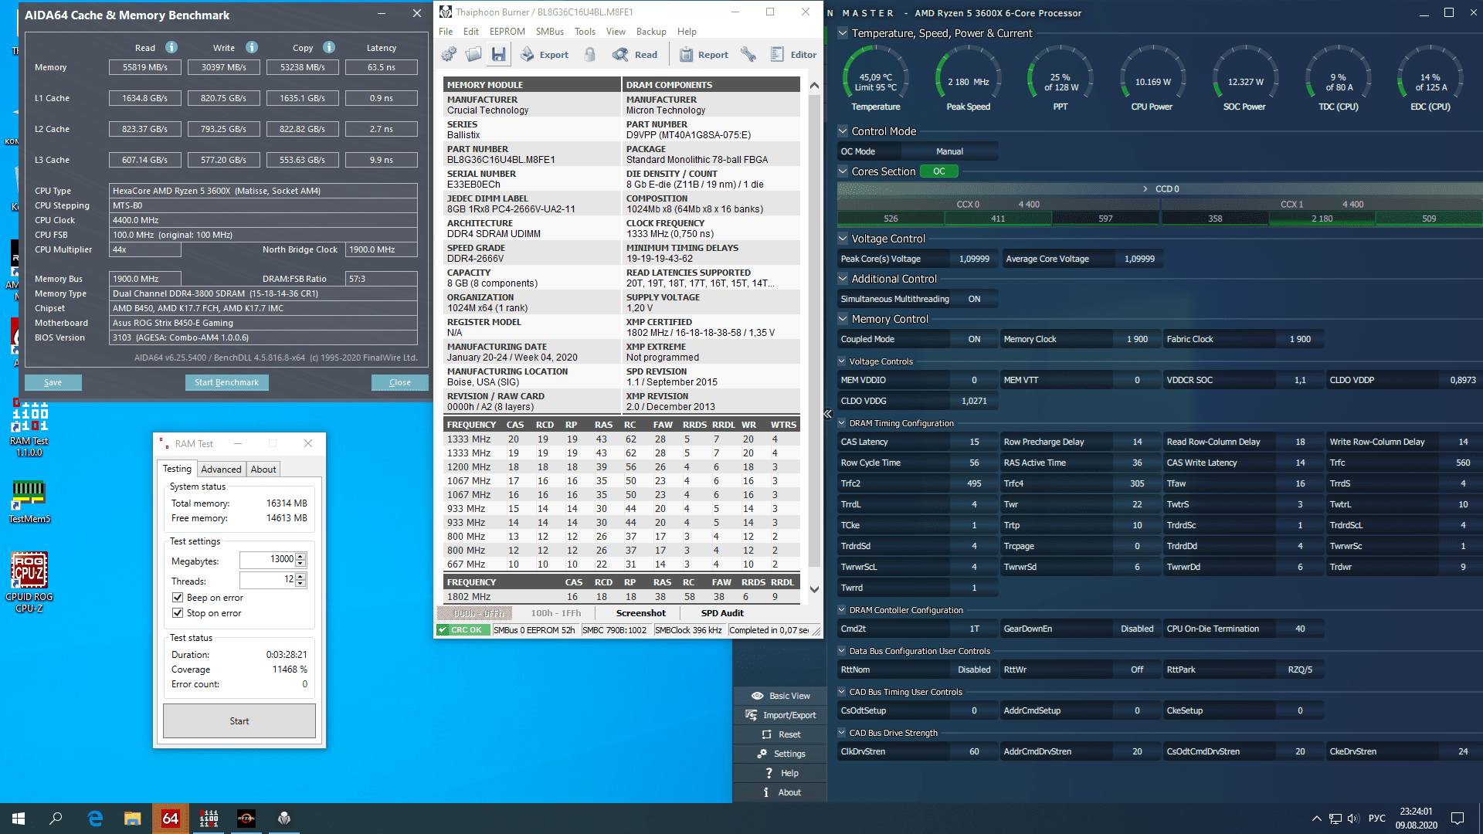Open Settings in Ryzen Master sidebar
The image size is (1483, 834).
point(780,754)
